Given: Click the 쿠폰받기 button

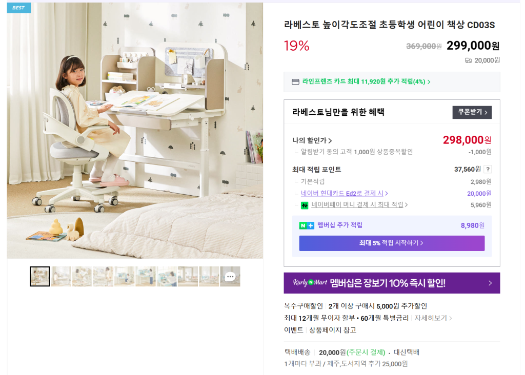Looking at the screenshot, I should (472, 112).
